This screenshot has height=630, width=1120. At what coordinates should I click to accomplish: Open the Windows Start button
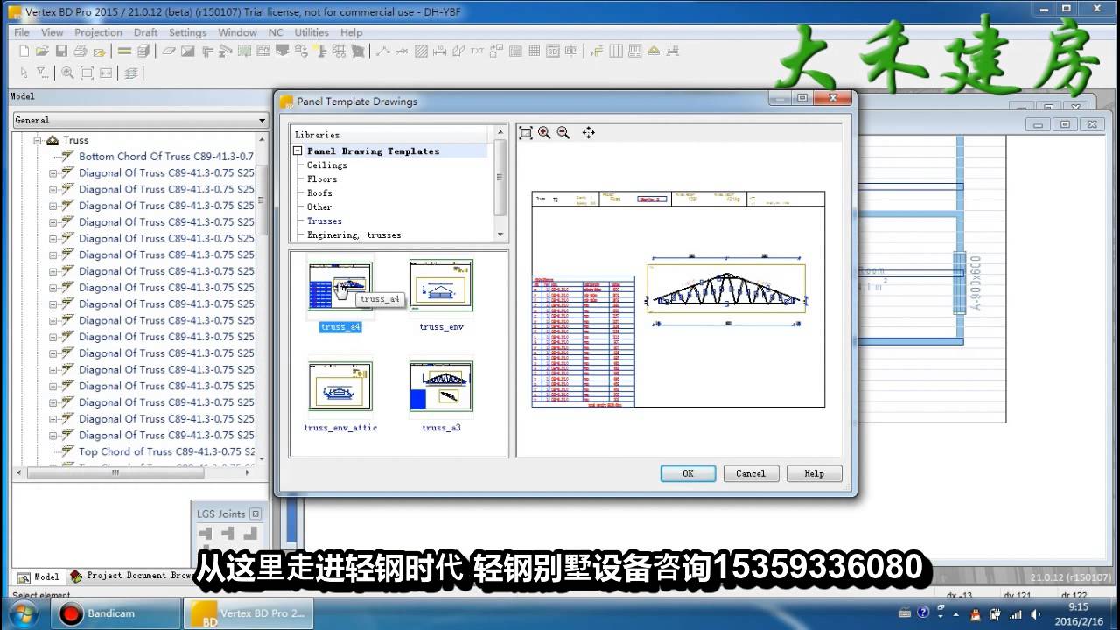tap(24, 613)
